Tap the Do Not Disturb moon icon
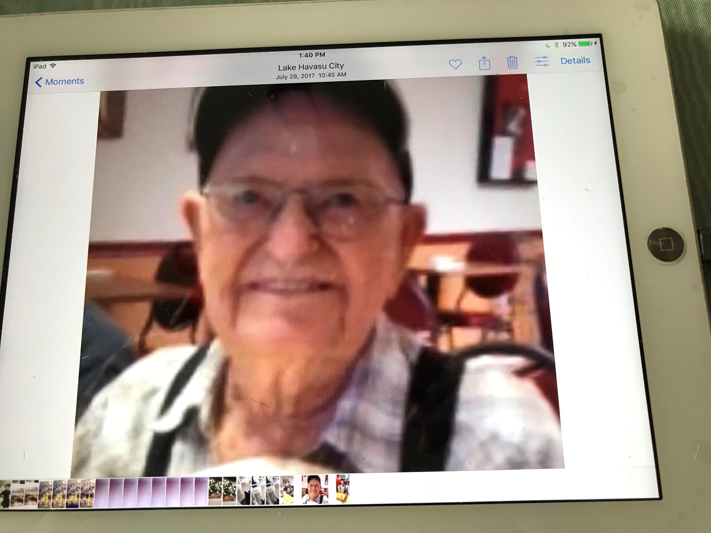The height and width of the screenshot is (533, 711). tap(548, 45)
